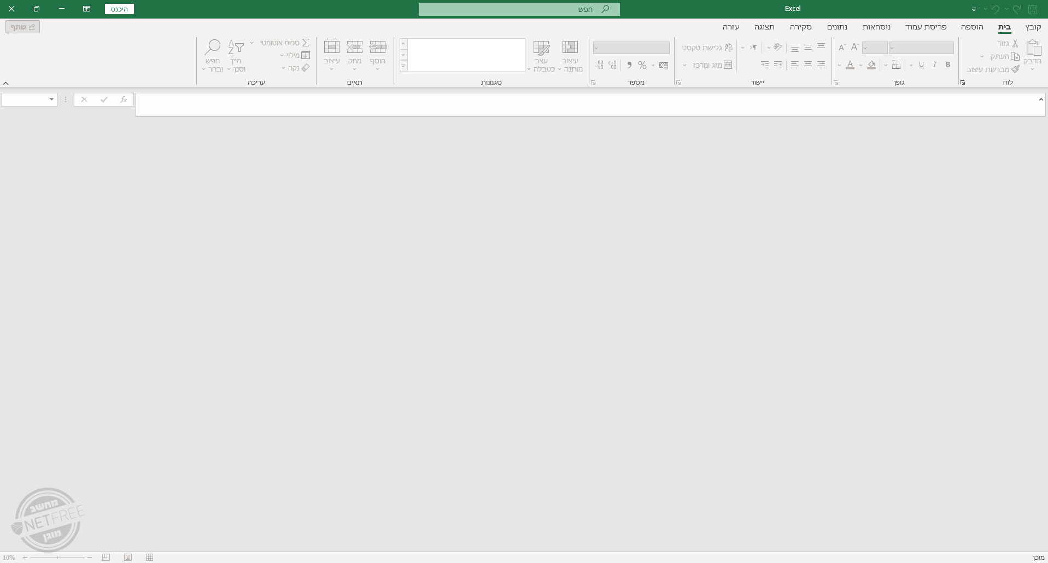Viewport: 1048px width, 563px height.
Task: Click the Sign in (היכנס) button
Action: click(119, 9)
